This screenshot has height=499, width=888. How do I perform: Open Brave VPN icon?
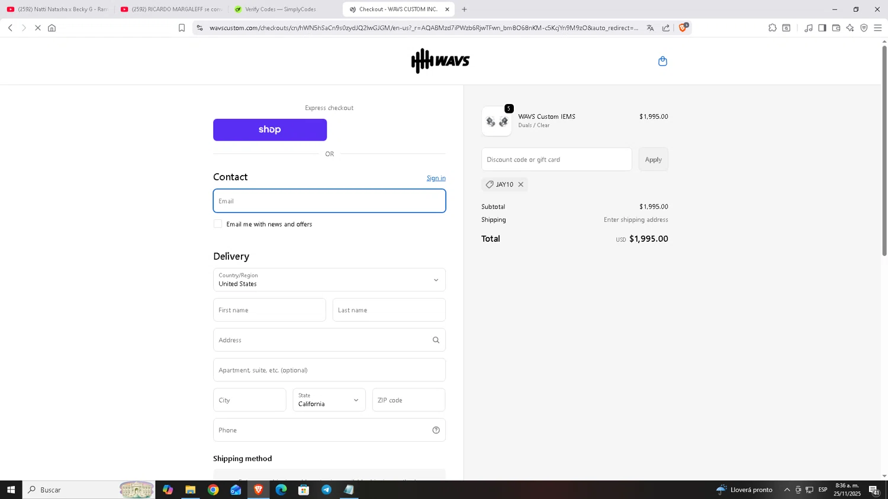coord(864,28)
